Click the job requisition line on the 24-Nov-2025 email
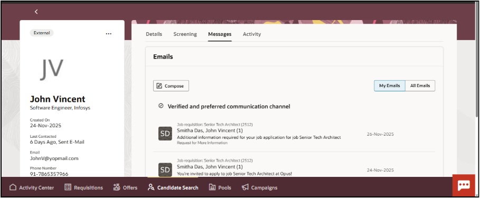 tap(215, 161)
